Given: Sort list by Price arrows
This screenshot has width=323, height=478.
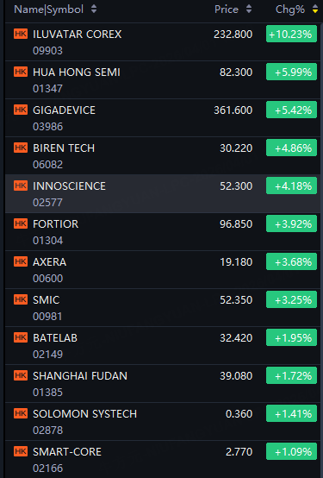Looking at the screenshot, I should 249,9.
